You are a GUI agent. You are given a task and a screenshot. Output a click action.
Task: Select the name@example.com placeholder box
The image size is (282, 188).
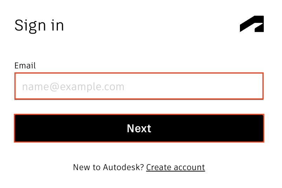[x=139, y=86]
